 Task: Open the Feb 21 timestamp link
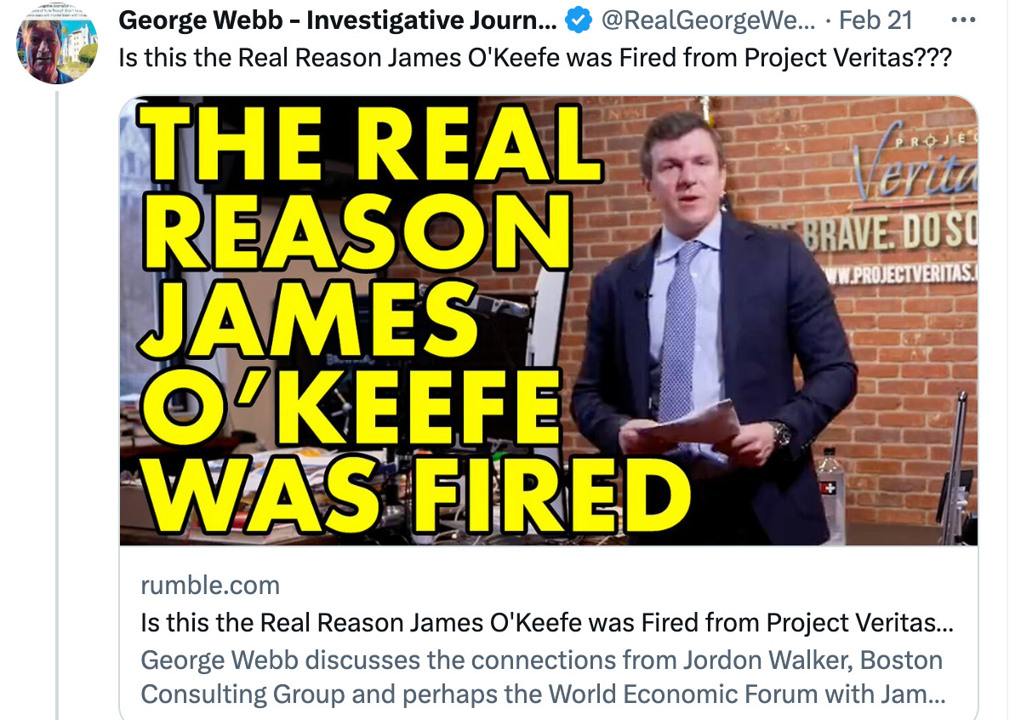(875, 20)
